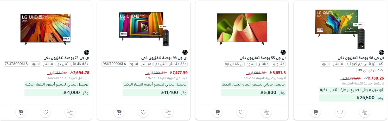Click the heart icon on the QNED TV card
388x121 pixels.
(x=340, y=112)
